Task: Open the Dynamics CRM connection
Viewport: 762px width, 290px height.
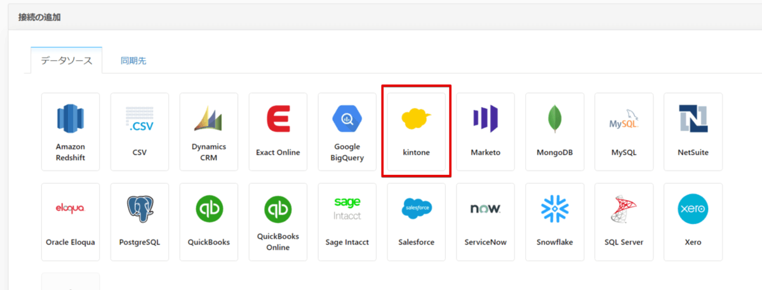Action: coord(209,132)
